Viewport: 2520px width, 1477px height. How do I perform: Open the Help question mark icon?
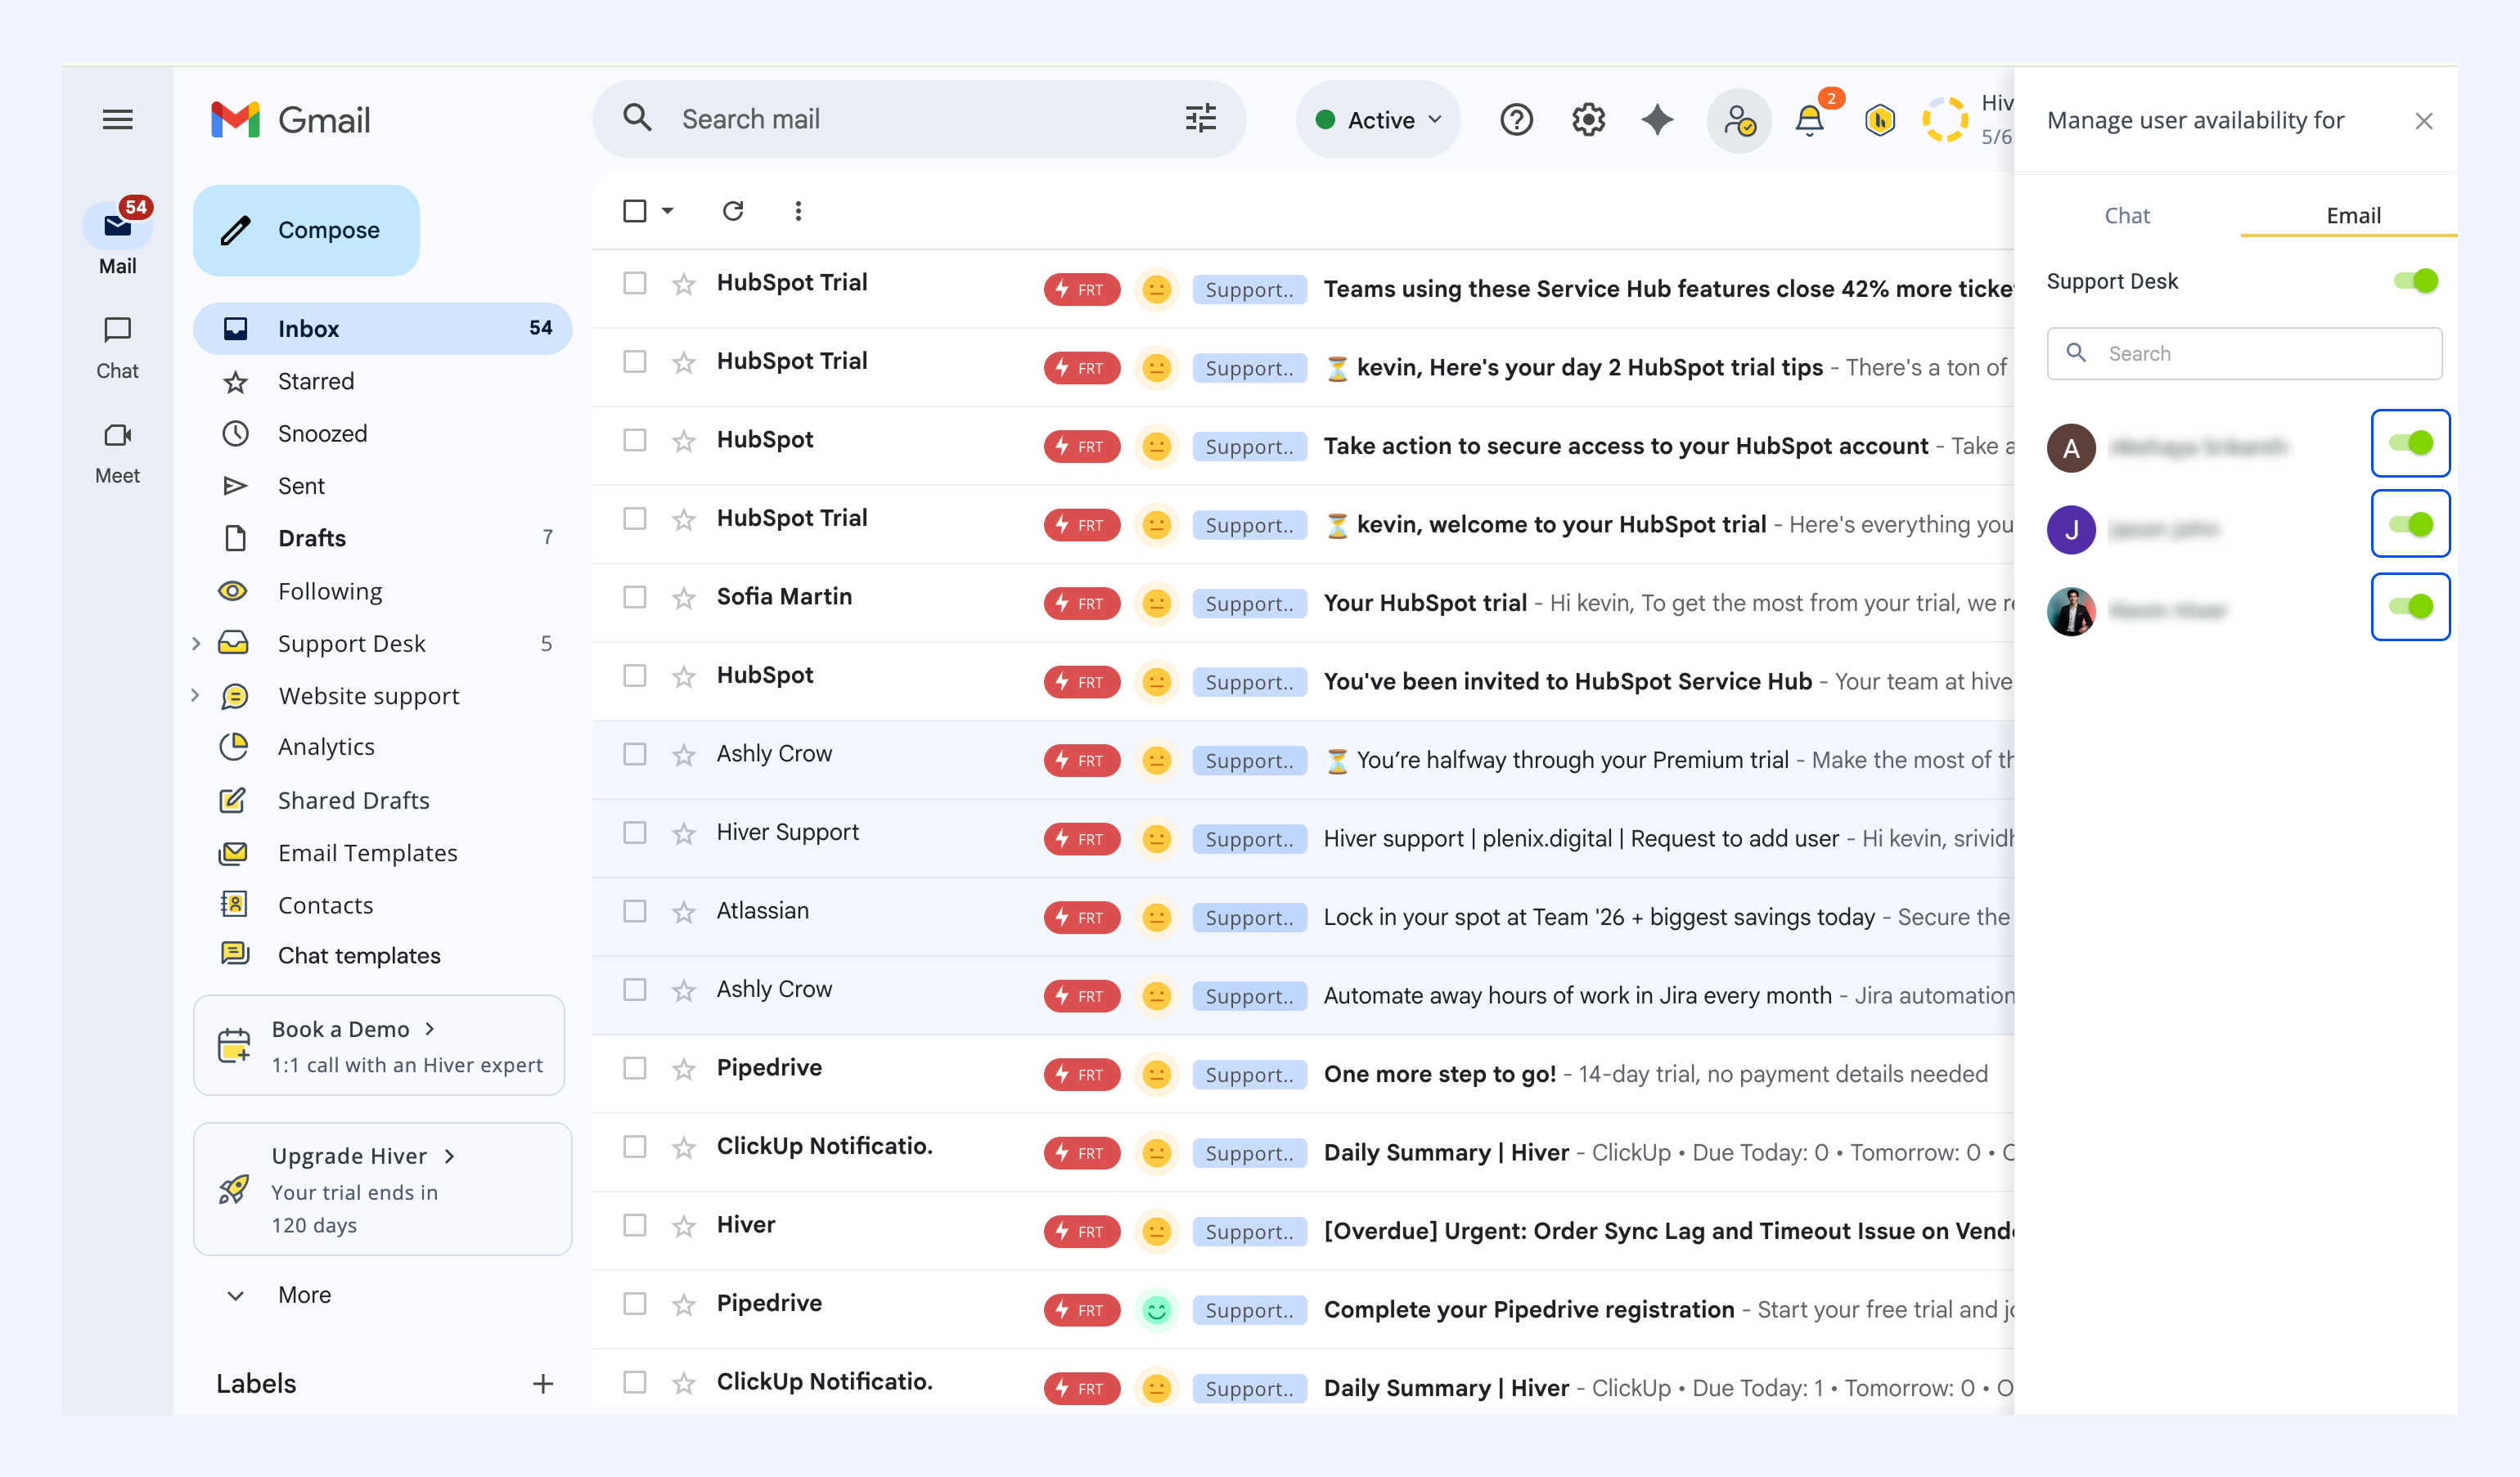[1516, 120]
